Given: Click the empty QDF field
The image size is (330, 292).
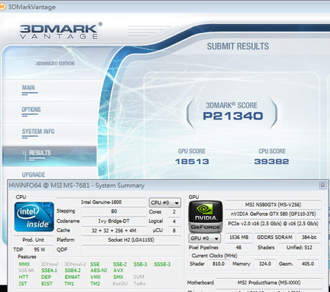Looking at the screenshot, I should [131, 249].
